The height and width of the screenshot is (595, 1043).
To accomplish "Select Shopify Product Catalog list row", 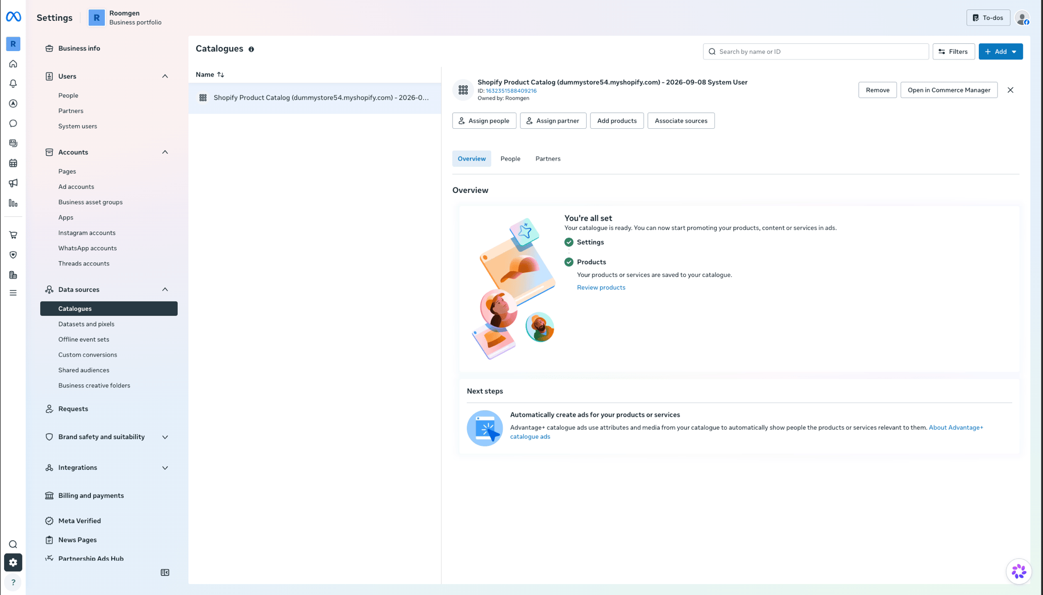I will pyautogui.click(x=314, y=98).
